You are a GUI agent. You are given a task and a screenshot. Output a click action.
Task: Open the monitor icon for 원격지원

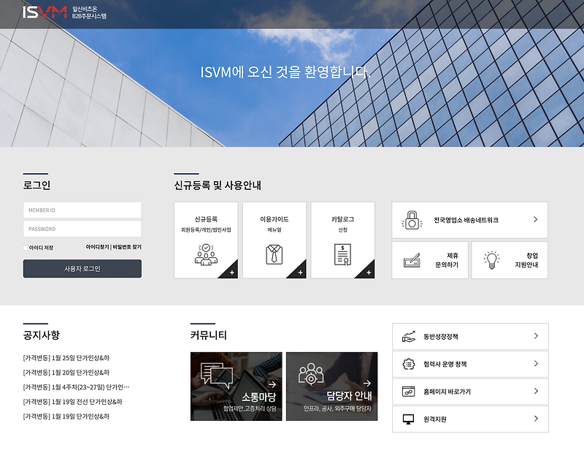[x=407, y=419]
